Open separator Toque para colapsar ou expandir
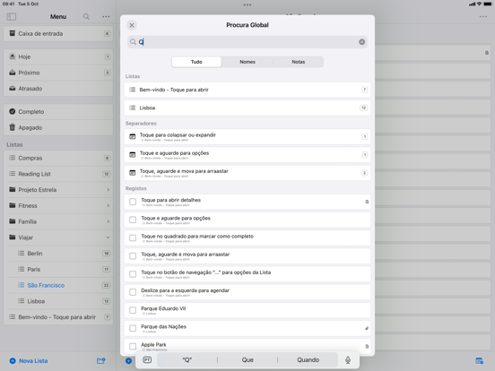Image resolution: width=495 pixels, height=371 pixels. pos(247,136)
